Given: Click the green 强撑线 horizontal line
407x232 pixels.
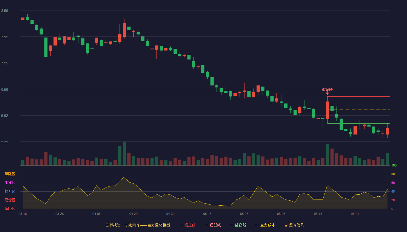Looking at the screenshot, I should 358,124.
